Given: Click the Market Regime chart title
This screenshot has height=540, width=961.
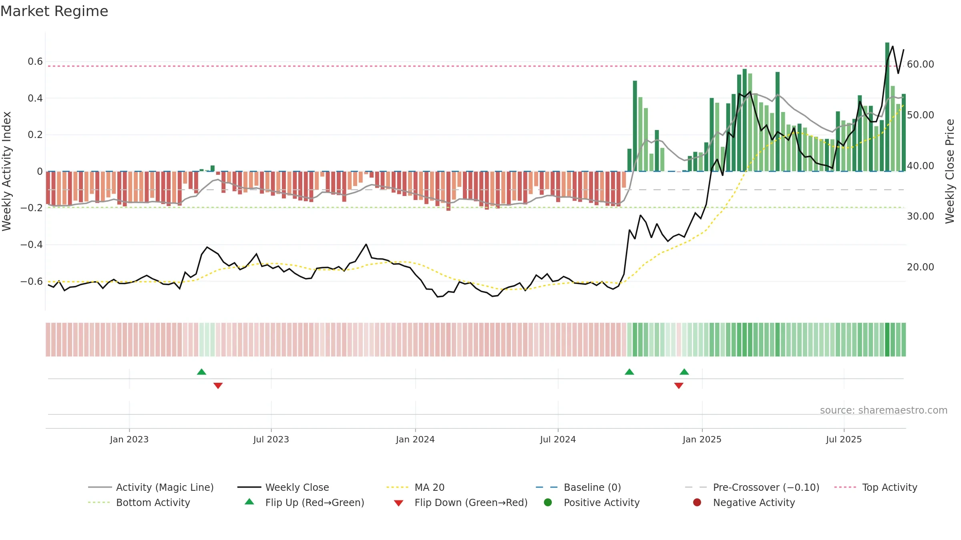Looking at the screenshot, I should 54,11.
